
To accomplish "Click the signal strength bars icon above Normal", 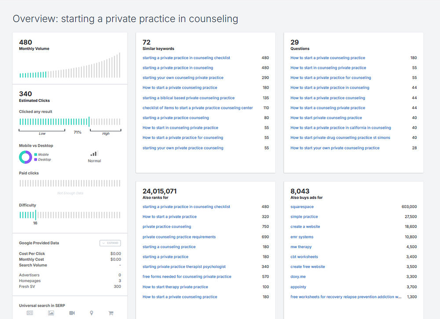I will click(94, 153).
